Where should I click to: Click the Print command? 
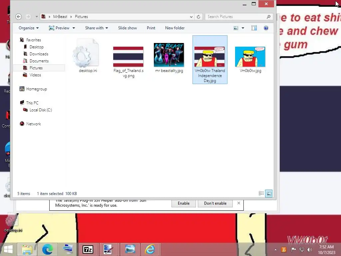point(151,28)
